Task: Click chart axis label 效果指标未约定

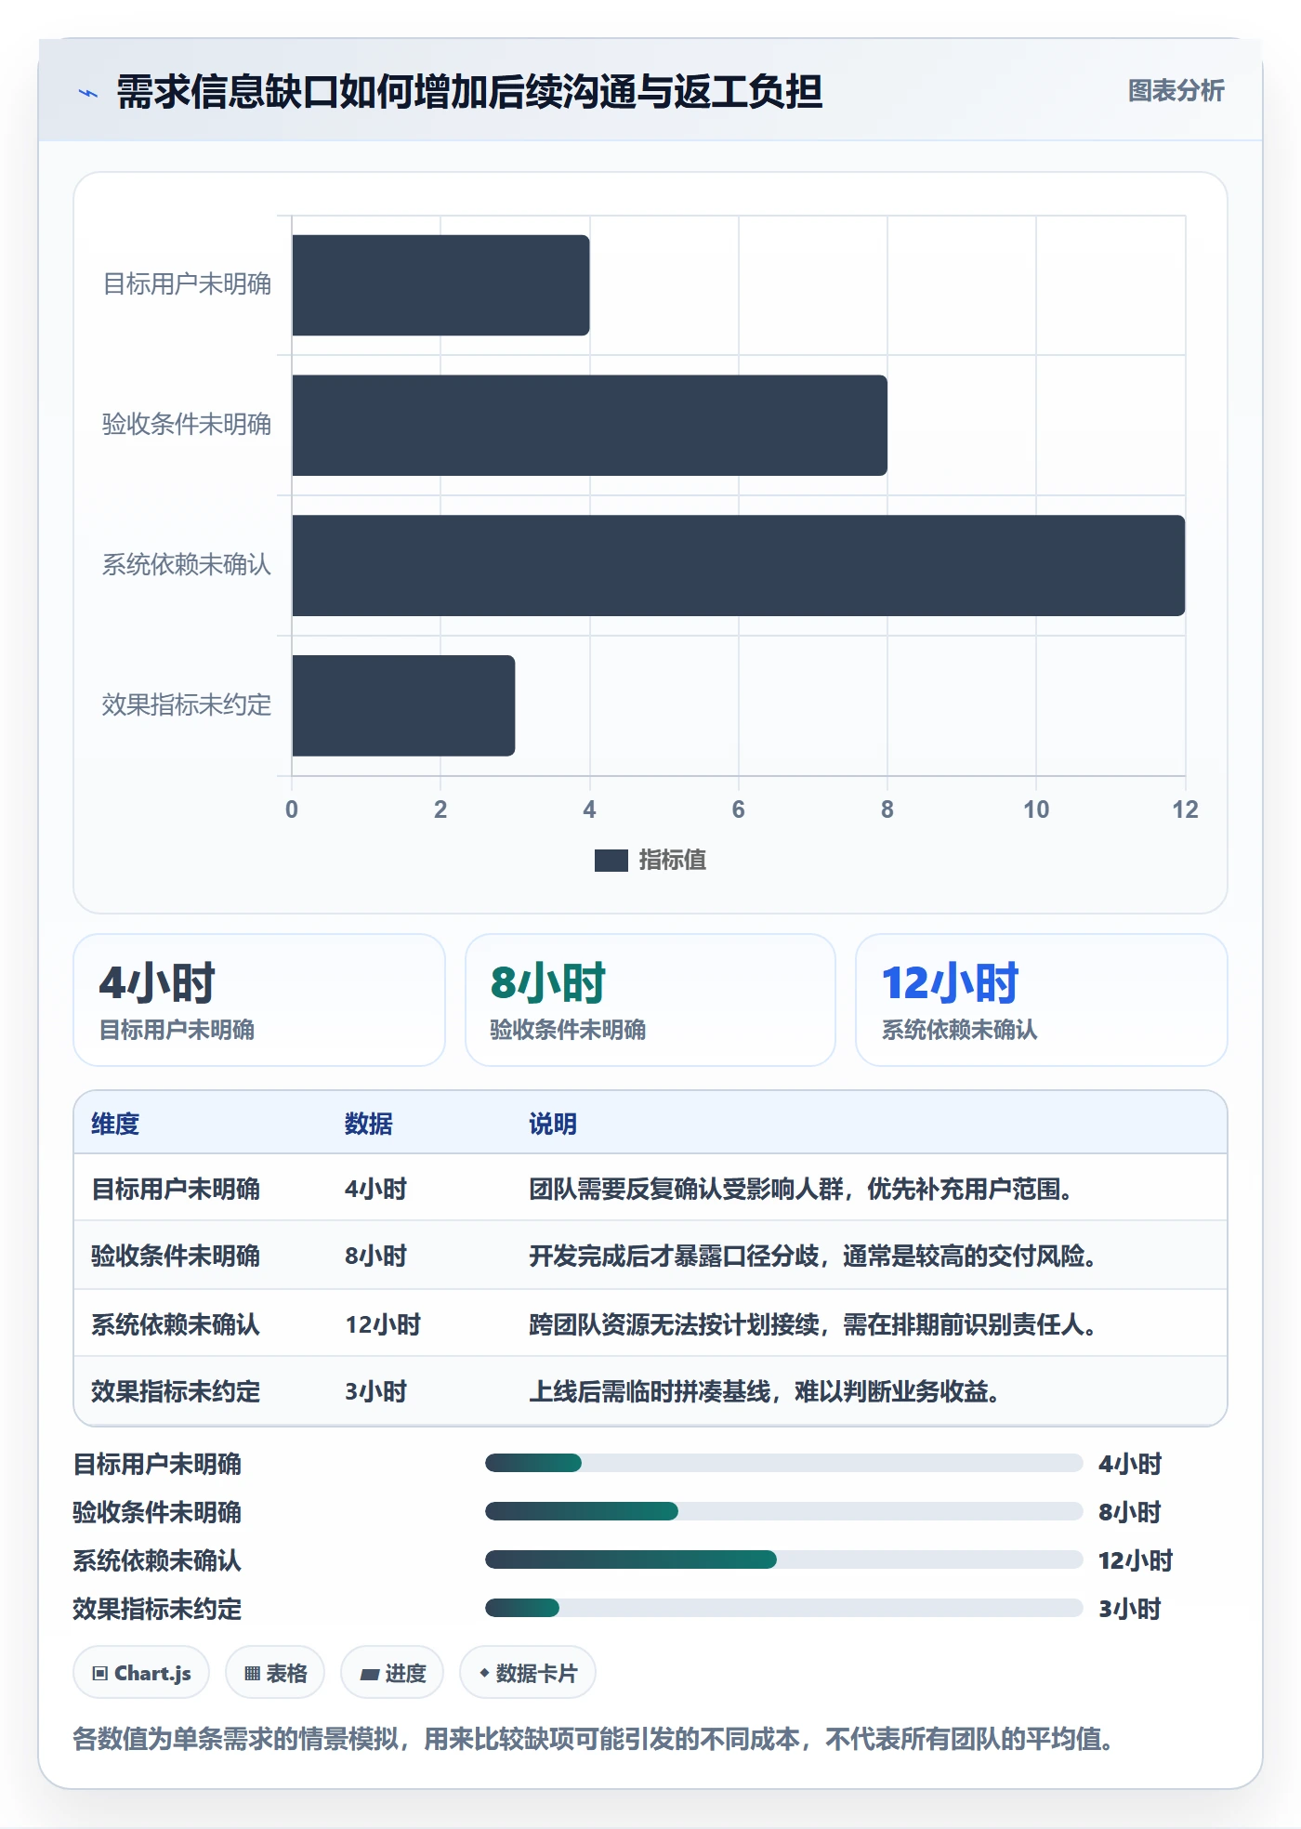Action: coord(187,705)
